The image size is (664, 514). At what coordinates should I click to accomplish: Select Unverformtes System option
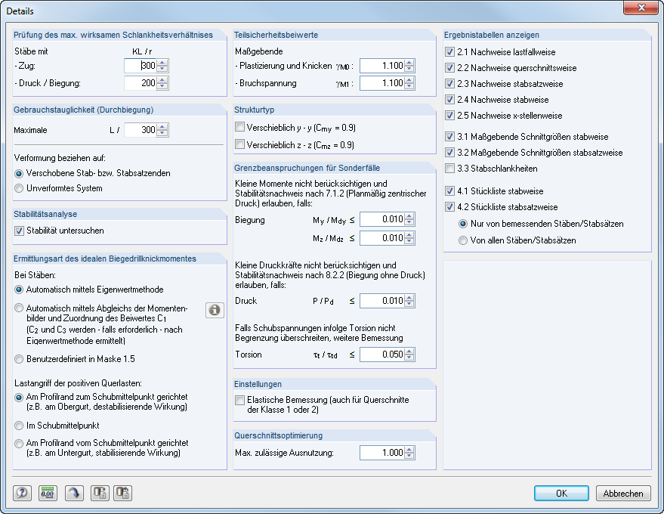(x=19, y=188)
